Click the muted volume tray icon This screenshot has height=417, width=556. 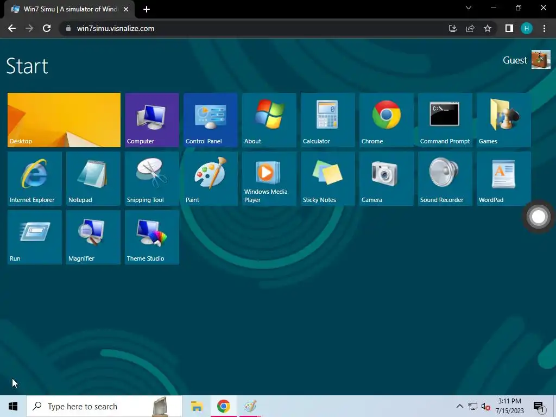486,407
